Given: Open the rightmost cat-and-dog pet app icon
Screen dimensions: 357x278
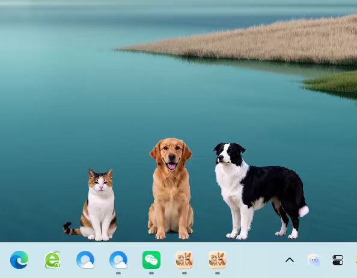Looking at the screenshot, I should tap(218, 260).
